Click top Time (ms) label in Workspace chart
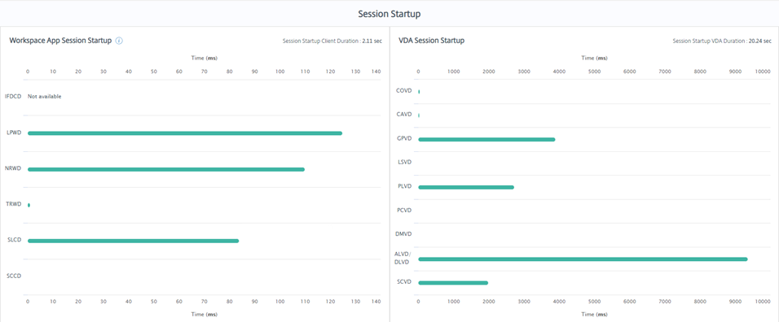The width and height of the screenshot is (779, 322). (x=205, y=58)
